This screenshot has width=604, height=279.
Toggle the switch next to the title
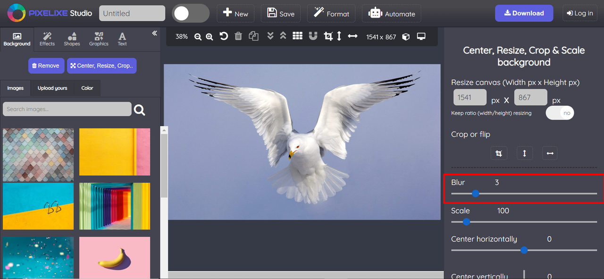[x=191, y=14]
